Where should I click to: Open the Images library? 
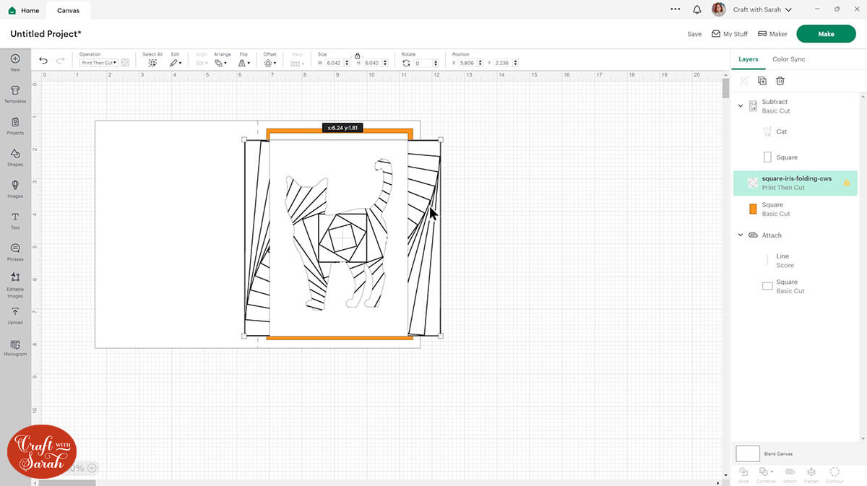tap(15, 188)
